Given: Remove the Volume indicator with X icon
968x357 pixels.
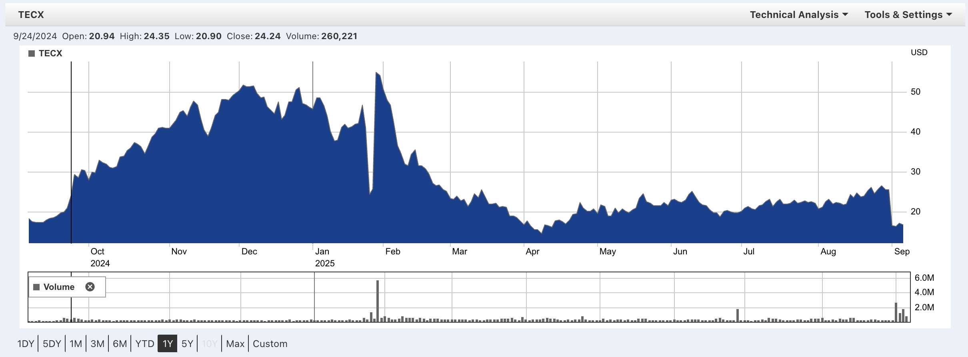Looking at the screenshot, I should [x=90, y=287].
